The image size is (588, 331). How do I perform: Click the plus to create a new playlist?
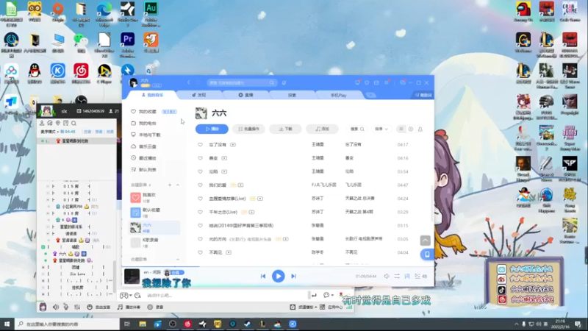[x=170, y=185]
